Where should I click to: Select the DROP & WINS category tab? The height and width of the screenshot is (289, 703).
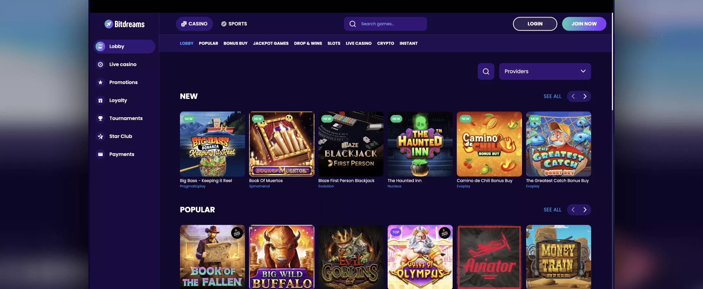[x=308, y=43]
